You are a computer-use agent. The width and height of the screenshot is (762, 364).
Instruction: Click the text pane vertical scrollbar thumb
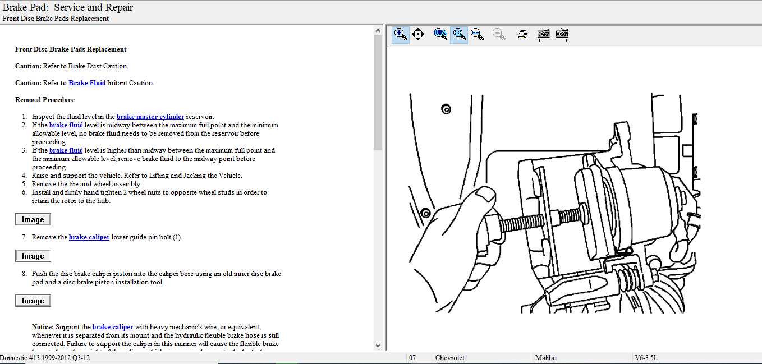coord(378,92)
